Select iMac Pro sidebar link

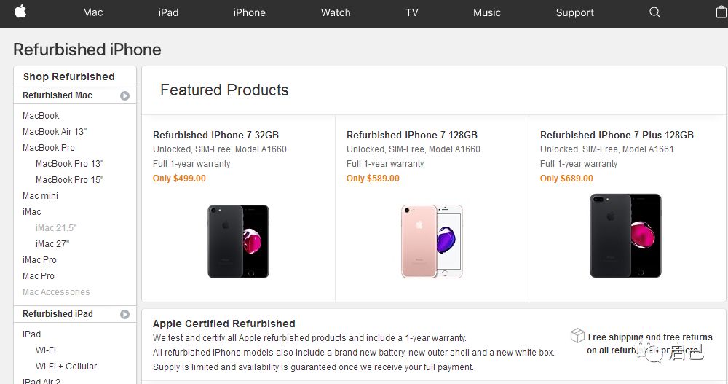39,260
